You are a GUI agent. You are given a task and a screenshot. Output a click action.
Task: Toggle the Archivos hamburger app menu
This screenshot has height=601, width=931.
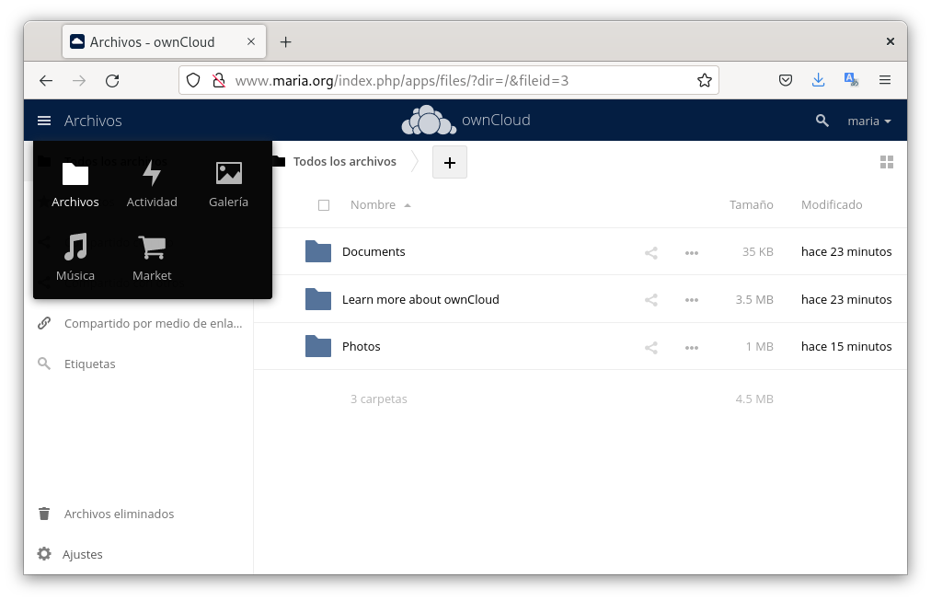coord(44,121)
